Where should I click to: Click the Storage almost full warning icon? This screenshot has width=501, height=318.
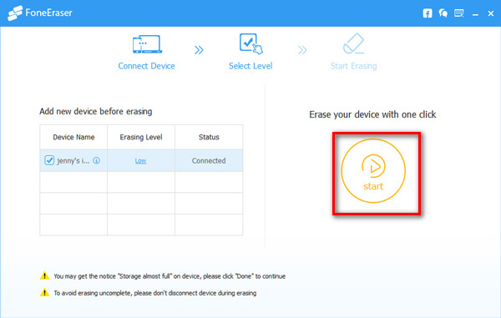point(44,275)
